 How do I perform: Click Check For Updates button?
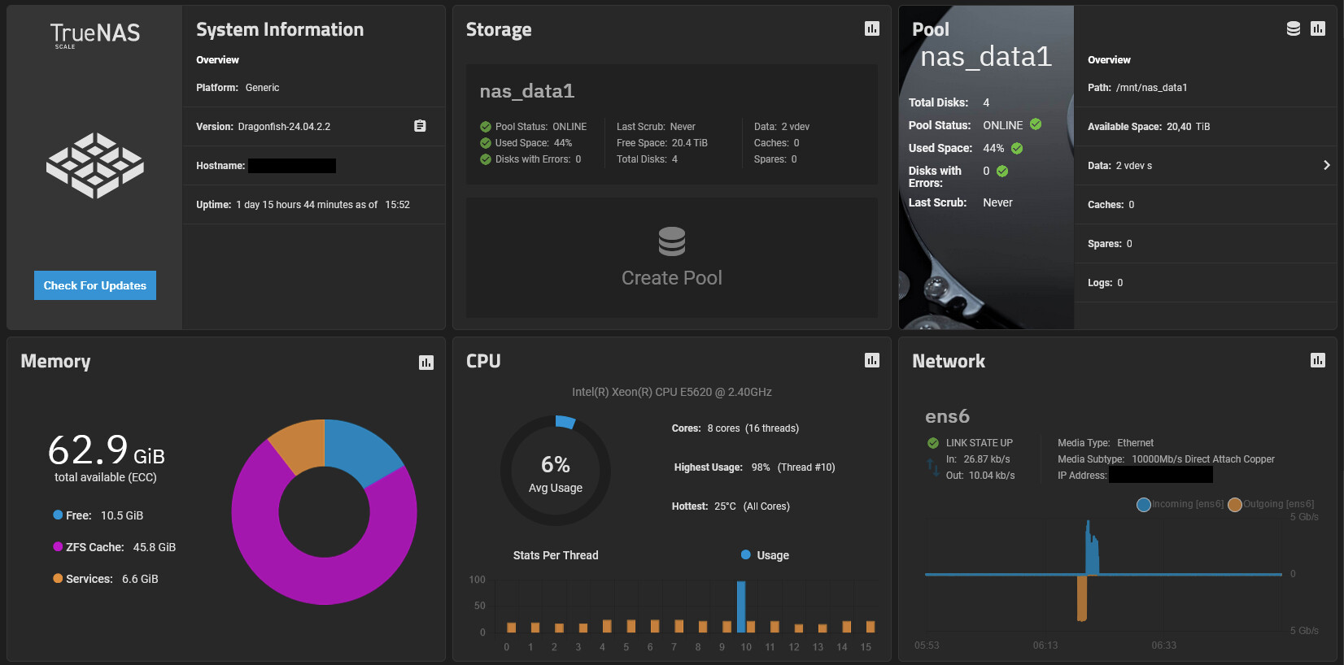95,285
